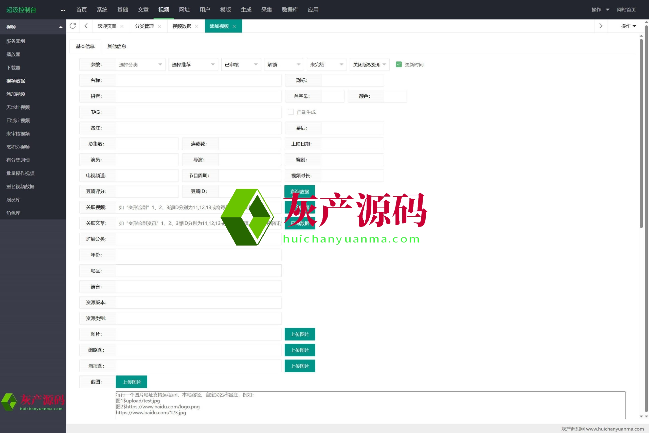This screenshot has width=649, height=433.
Task: Close the 添加视频 tab
Action: pos(234,27)
